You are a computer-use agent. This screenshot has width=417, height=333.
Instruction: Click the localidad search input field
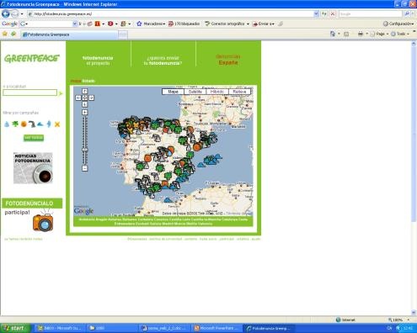pos(30,92)
